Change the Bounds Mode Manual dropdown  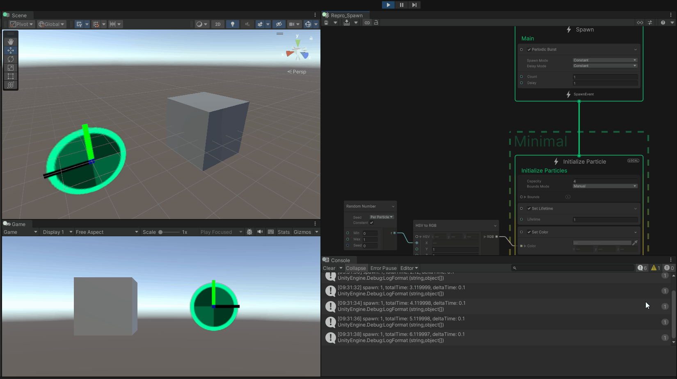(x=605, y=186)
